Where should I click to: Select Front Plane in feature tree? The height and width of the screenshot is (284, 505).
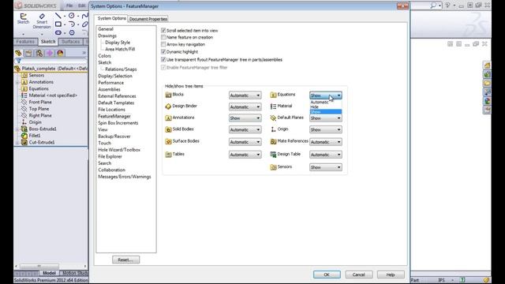pyautogui.click(x=40, y=102)
